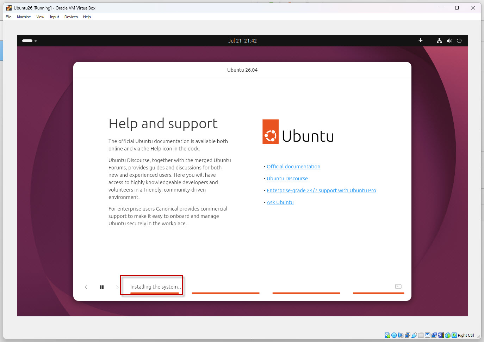Click the VirtualBox window title icon
This screenshot has height=342, width=484.
(x=9, y=8)
